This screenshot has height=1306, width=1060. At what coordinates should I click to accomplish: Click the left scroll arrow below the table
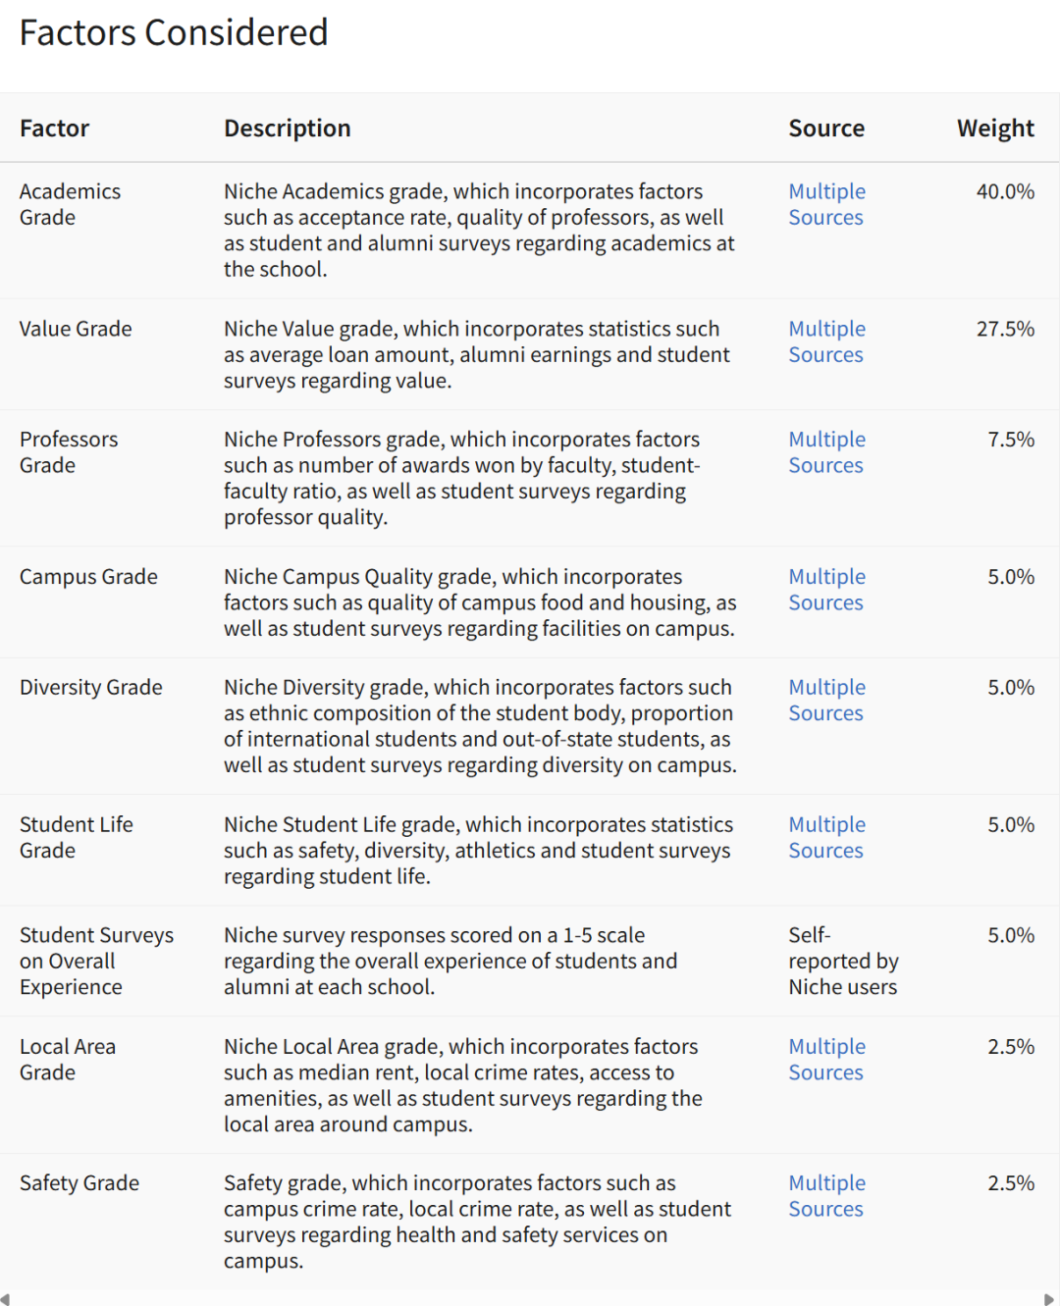click(x=6, y=1299)
